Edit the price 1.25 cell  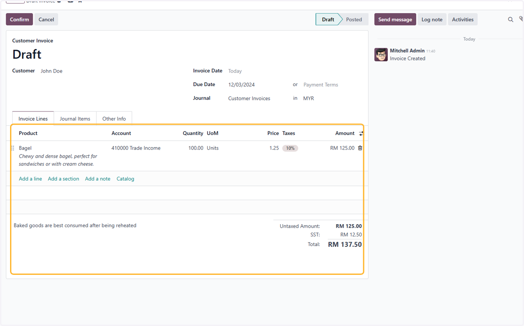pyautogui.click(x=274, y=148)
